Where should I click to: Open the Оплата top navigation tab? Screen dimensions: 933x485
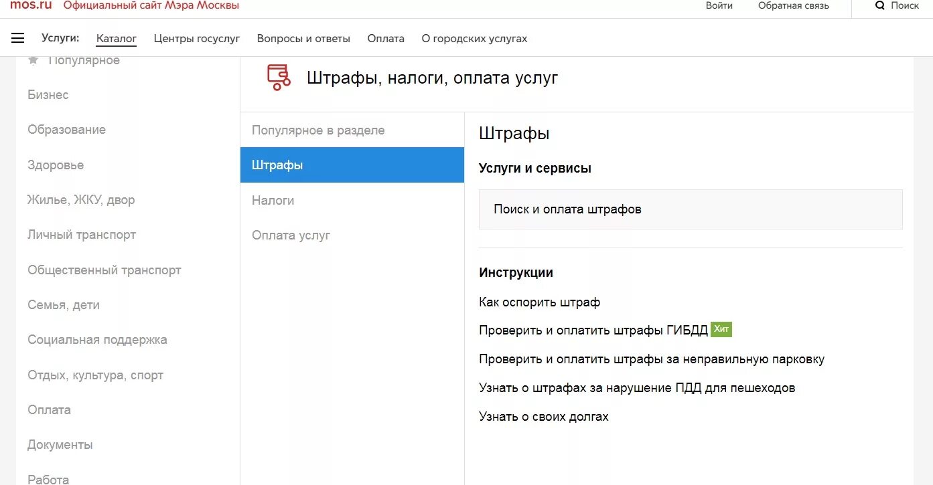(386, 39)
